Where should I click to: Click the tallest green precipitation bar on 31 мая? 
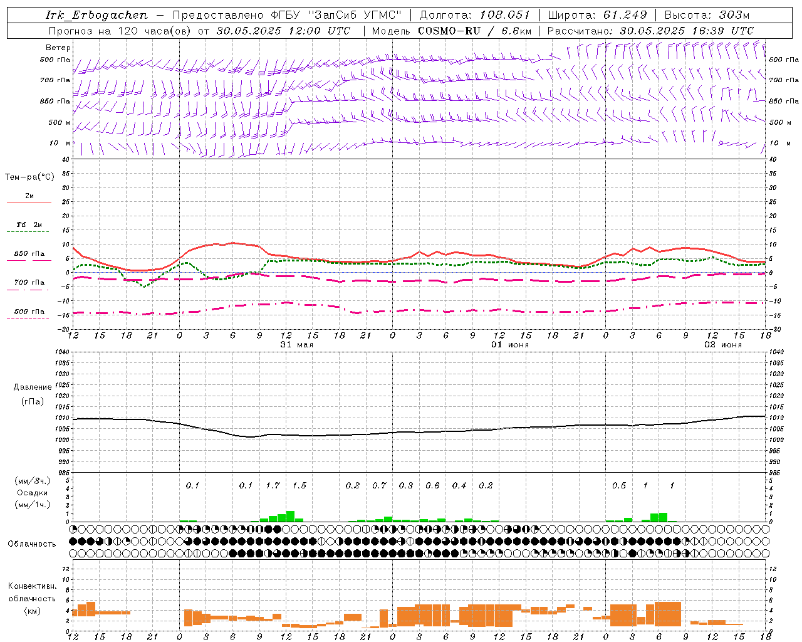tap(290, 516)
